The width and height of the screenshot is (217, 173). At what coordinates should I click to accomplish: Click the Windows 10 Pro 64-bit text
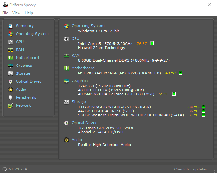[x=98, y=31]
